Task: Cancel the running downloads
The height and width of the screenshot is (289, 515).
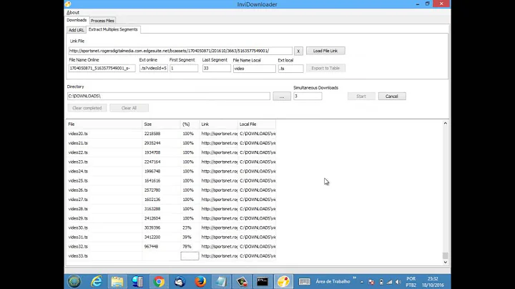Action: [392, 97]
